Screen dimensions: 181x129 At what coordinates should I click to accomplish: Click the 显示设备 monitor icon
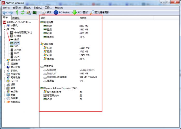(8, 67)
